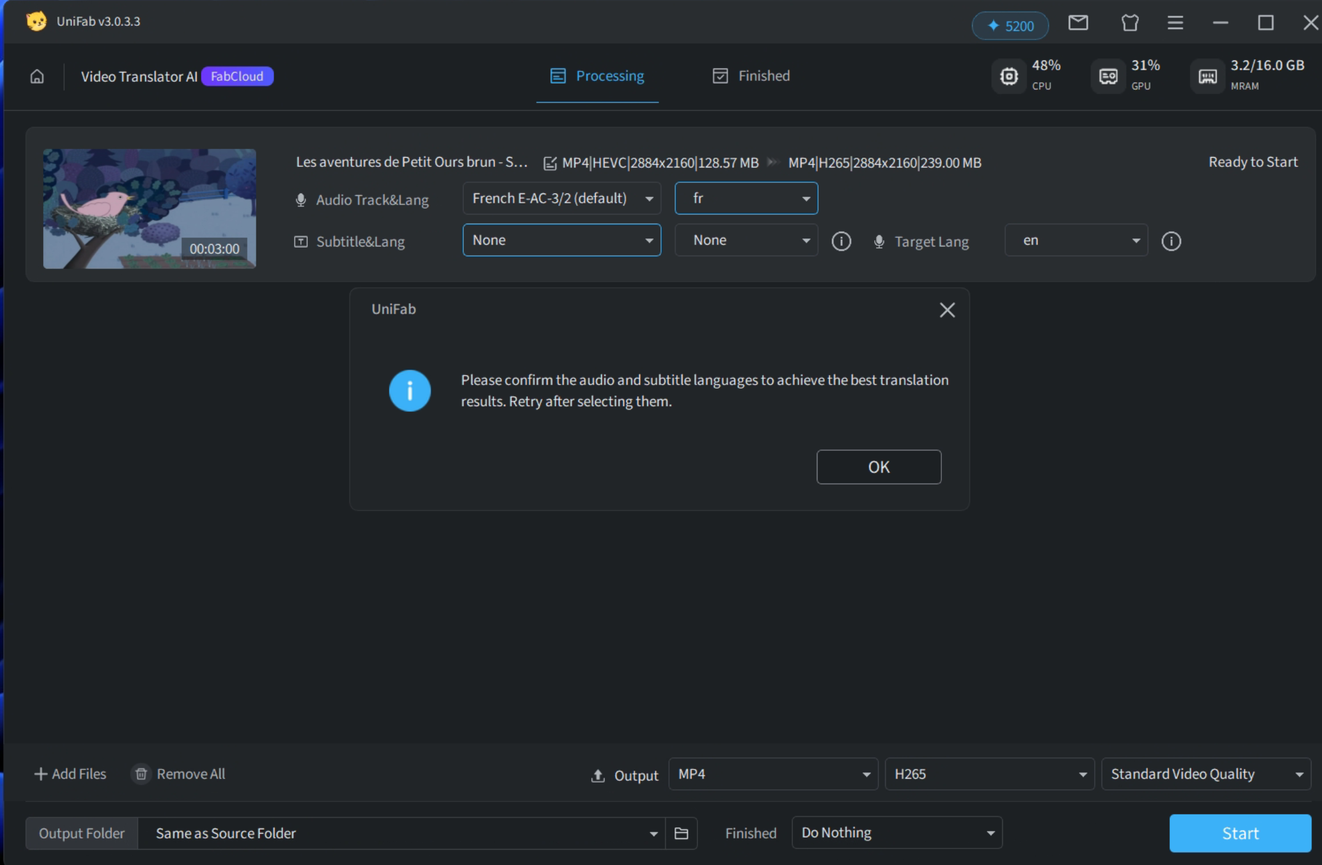1322x865 pixels.
Task: Open the en target language dropdown
Action: [x=1076, y=240]
